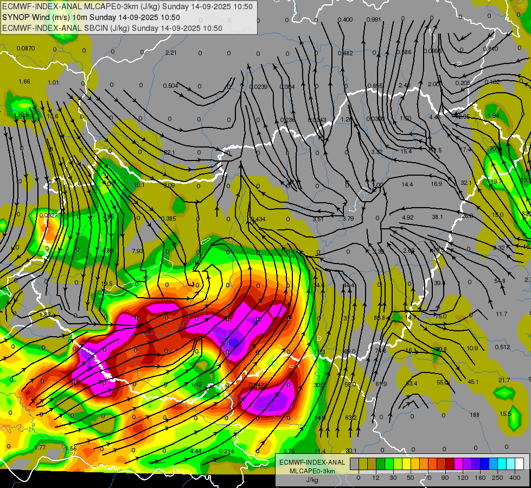Click the pure blue legend swatch
Image resolution: width=531 pixels, height=488 pixels.
(x=484, y=464)
